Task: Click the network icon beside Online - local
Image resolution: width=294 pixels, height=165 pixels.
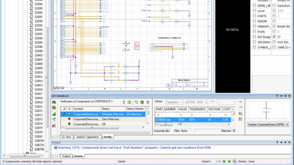Action: 235,161
